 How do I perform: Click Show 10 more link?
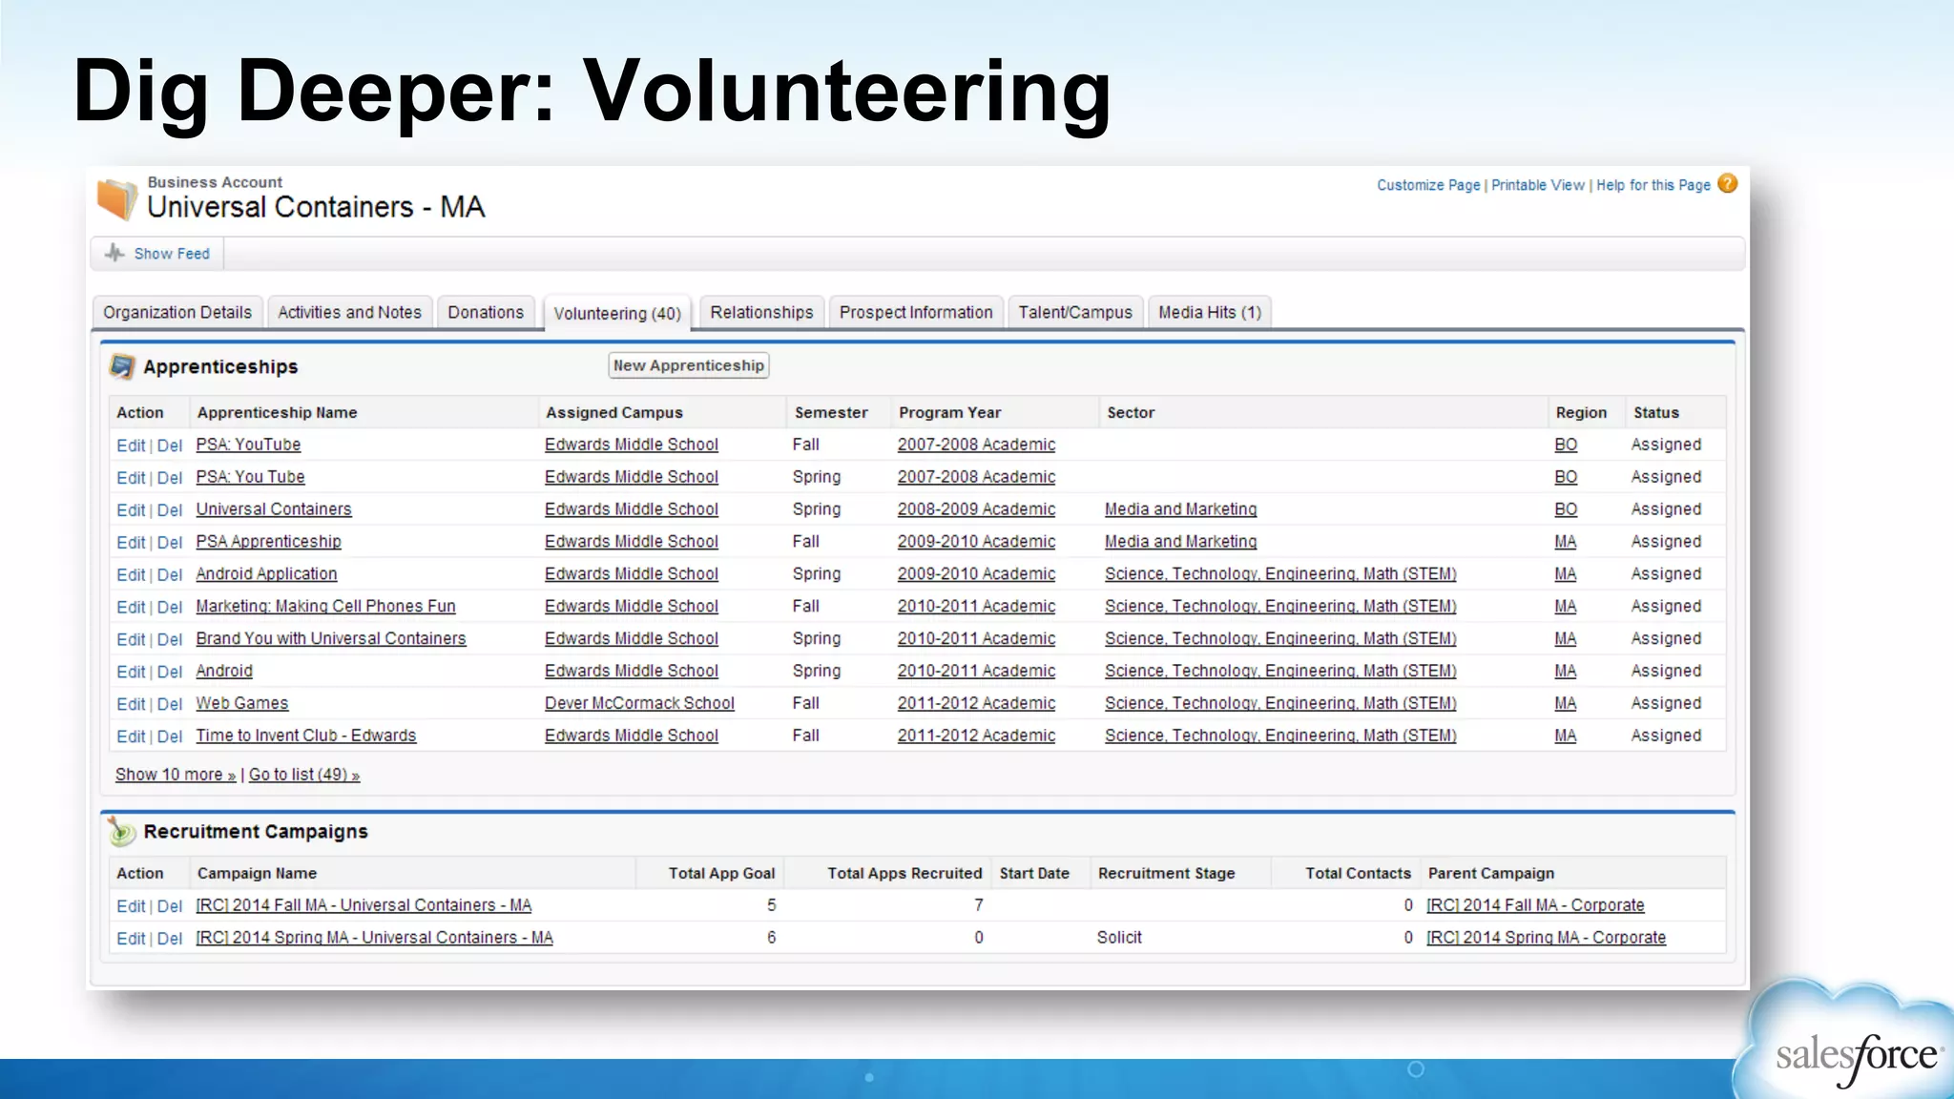coord(176,775)
